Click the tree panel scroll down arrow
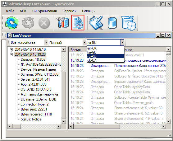 click(64, 122)
